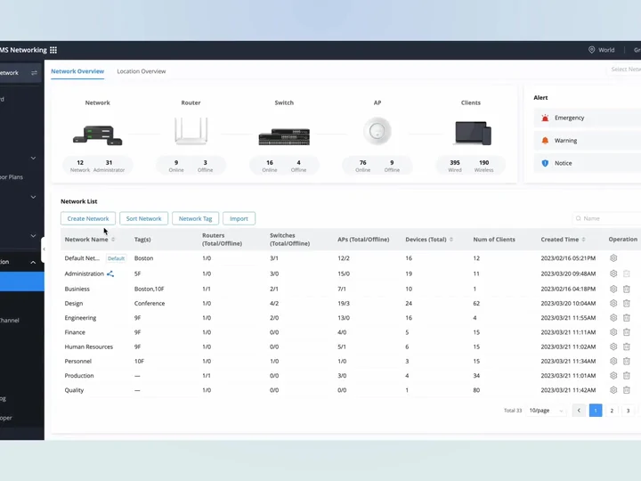
Task: Open settings gear for Business row
Action: [x=613, y=289]
